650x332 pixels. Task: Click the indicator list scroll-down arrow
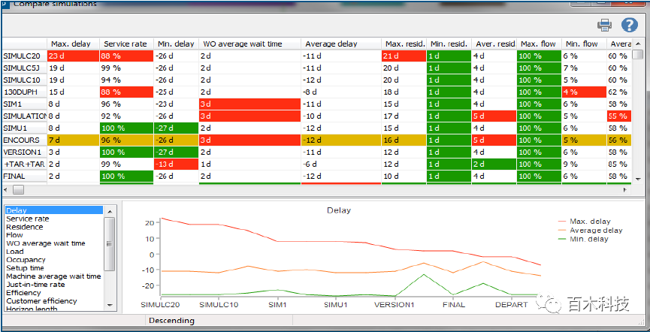[110, 305]
